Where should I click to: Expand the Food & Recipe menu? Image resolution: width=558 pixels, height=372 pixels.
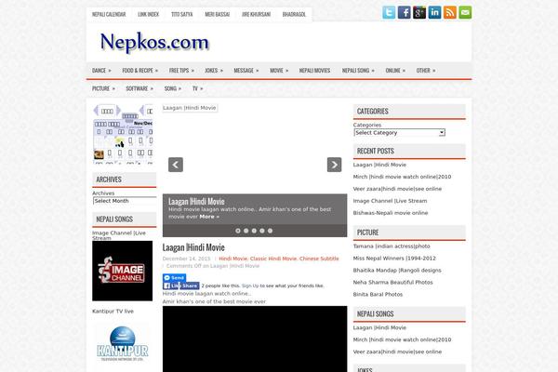(140, 71)
